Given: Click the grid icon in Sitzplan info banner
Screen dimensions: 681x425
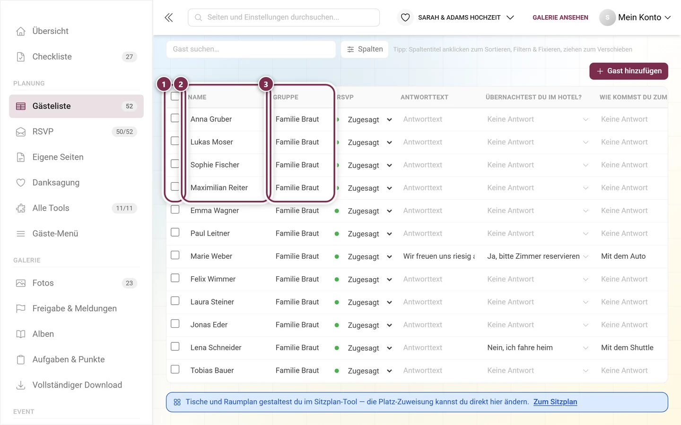Looking at the screenshot, I should pyautogui.click(x=177, y=402).
